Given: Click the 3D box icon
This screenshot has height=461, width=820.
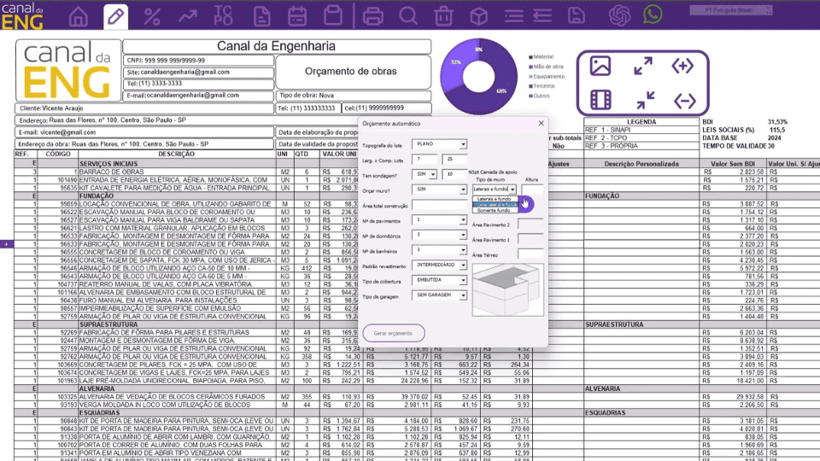Looking at the screenshot, I should point(478,16).
